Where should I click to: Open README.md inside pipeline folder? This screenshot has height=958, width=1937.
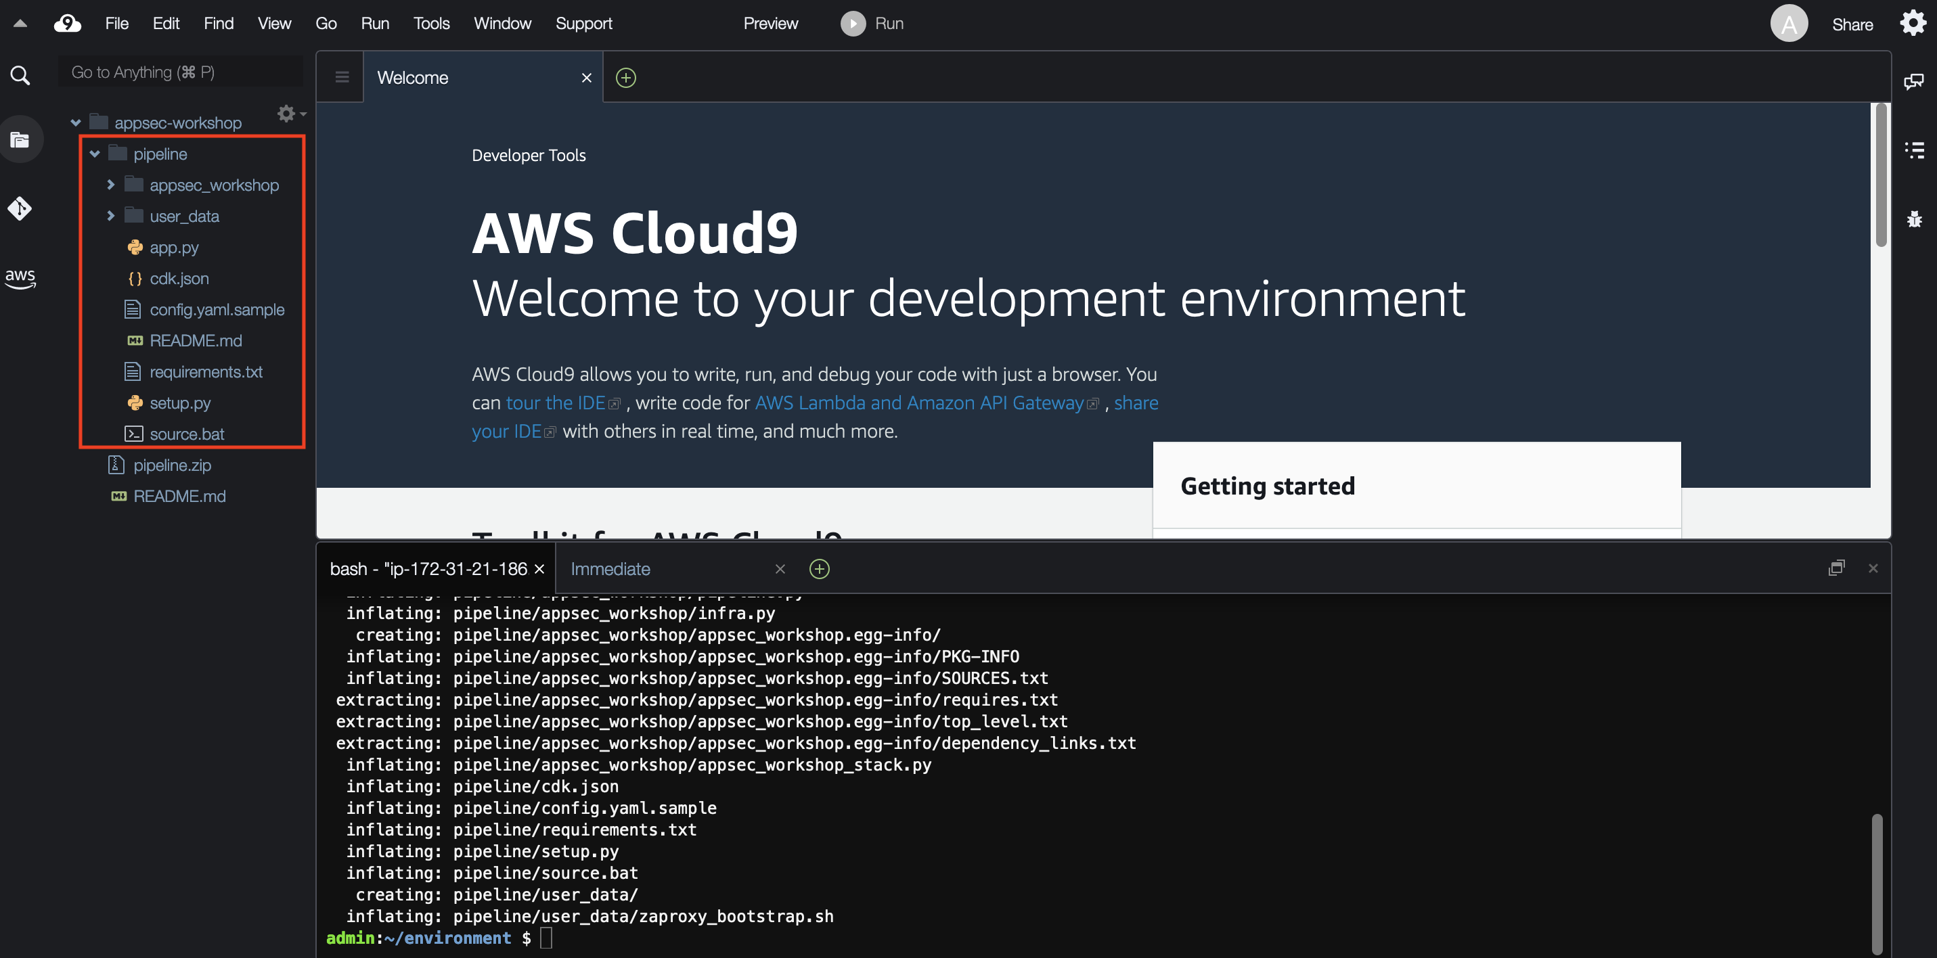point(196,340)
